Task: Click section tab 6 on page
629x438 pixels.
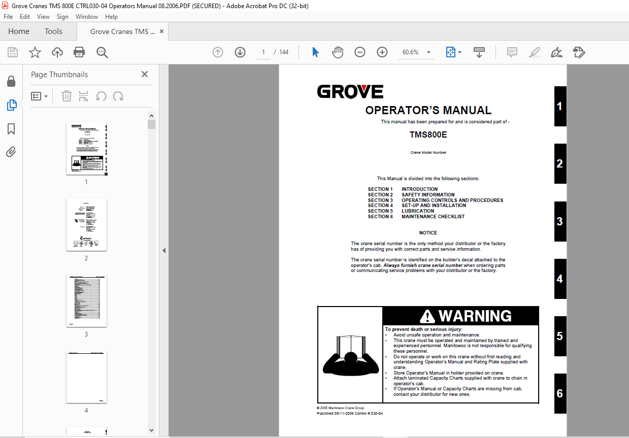Action: pos(560,393)
